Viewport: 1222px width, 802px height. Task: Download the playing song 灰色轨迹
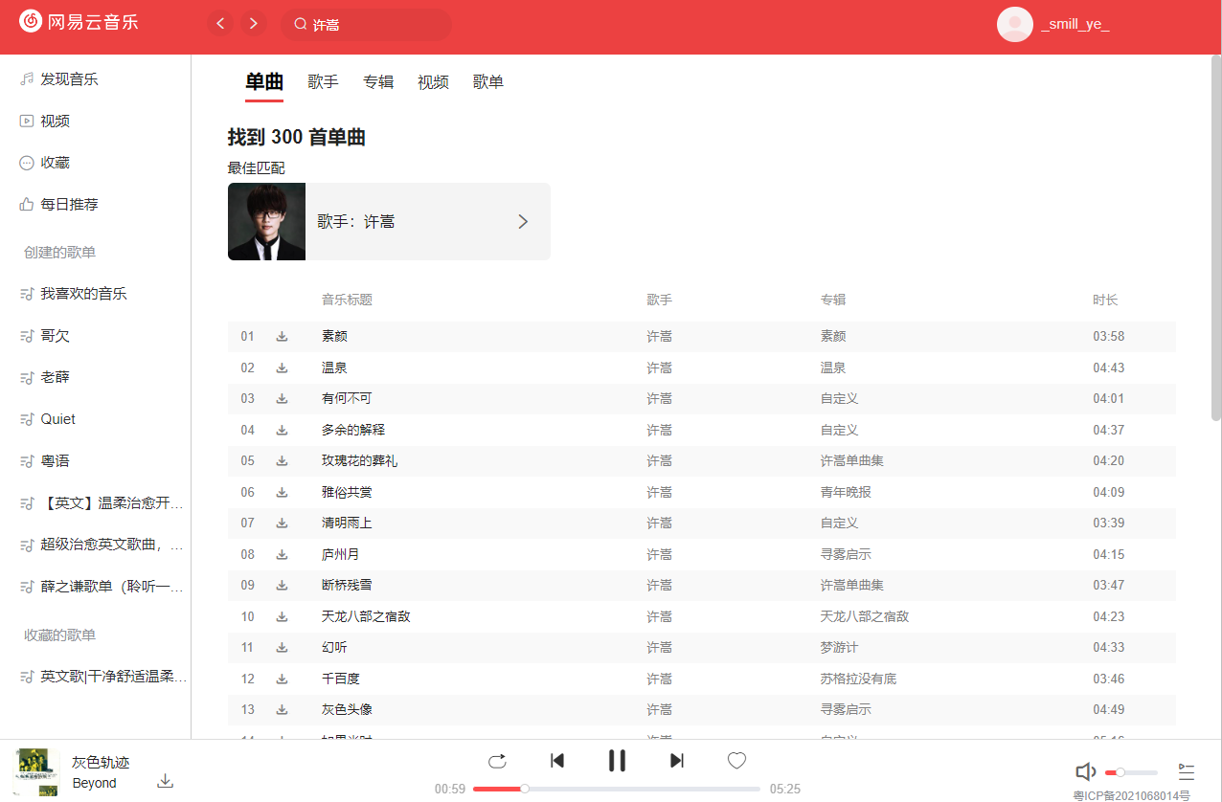[x=165, y=781]
